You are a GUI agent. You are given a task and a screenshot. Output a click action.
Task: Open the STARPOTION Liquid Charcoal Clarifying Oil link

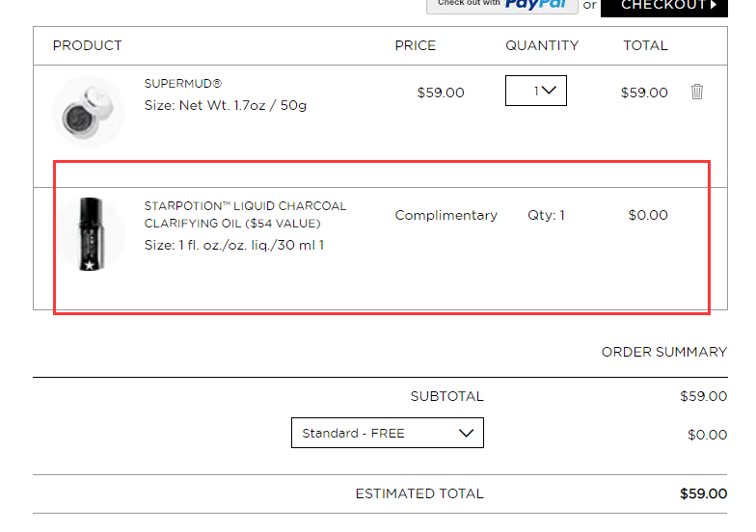245,214
